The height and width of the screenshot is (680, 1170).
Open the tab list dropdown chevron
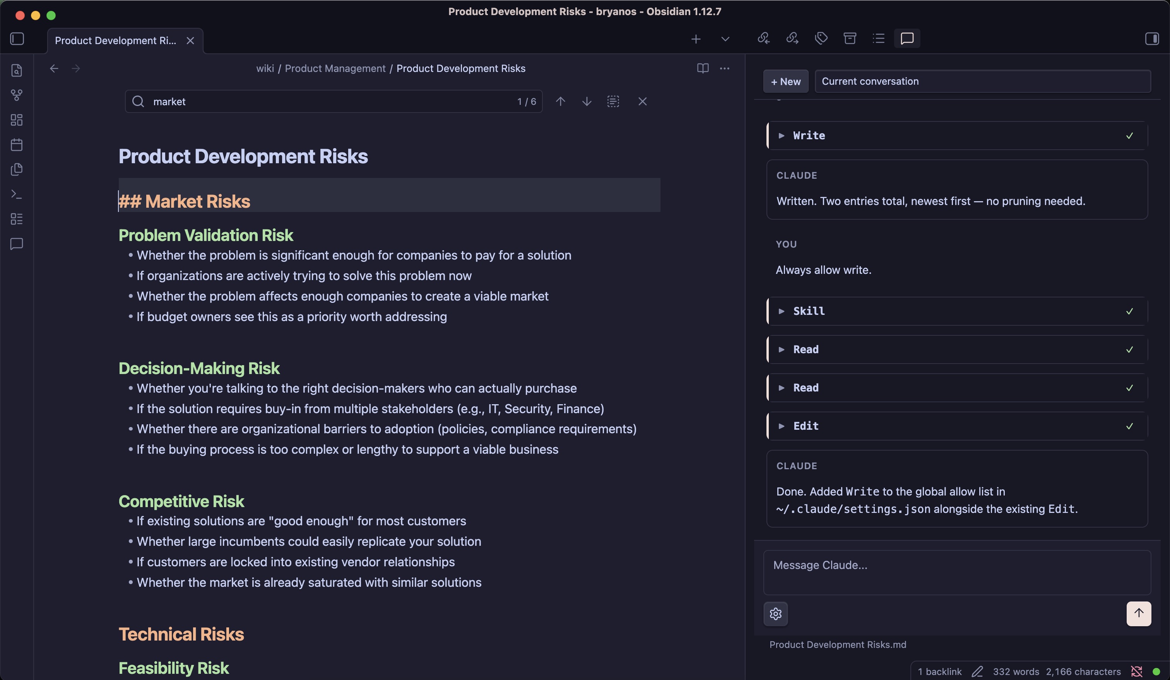725,39
